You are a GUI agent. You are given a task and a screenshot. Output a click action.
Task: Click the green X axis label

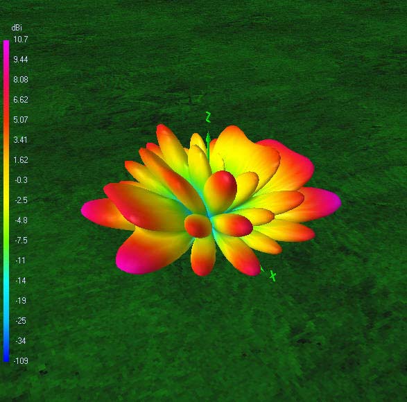coord(272,276)
